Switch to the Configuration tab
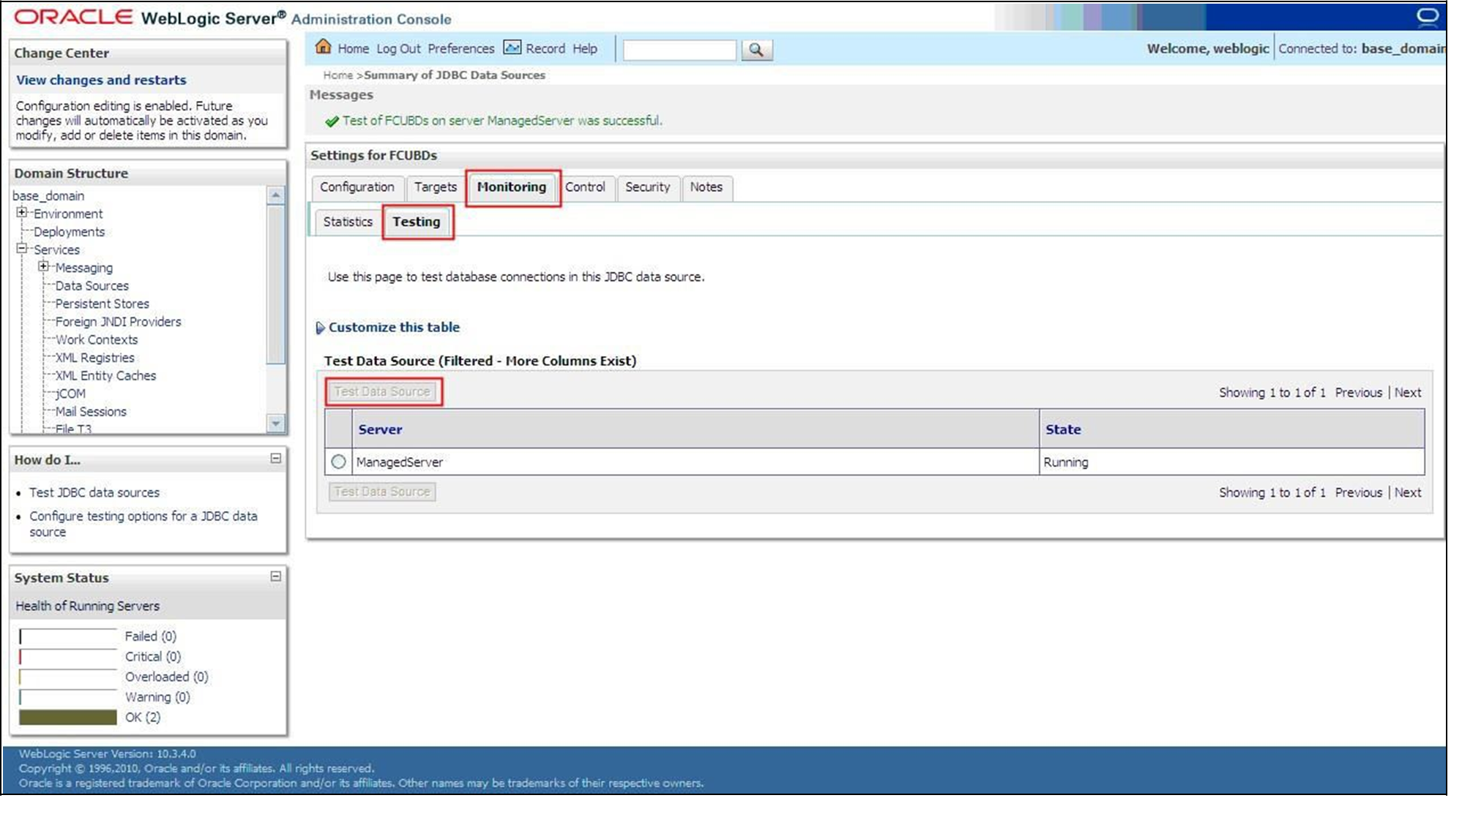The height and width of the screenshot is (817, 1462). tap(357, 187)
